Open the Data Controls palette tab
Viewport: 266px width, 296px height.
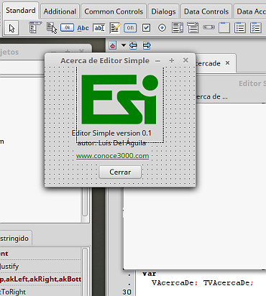click(206, 11)
